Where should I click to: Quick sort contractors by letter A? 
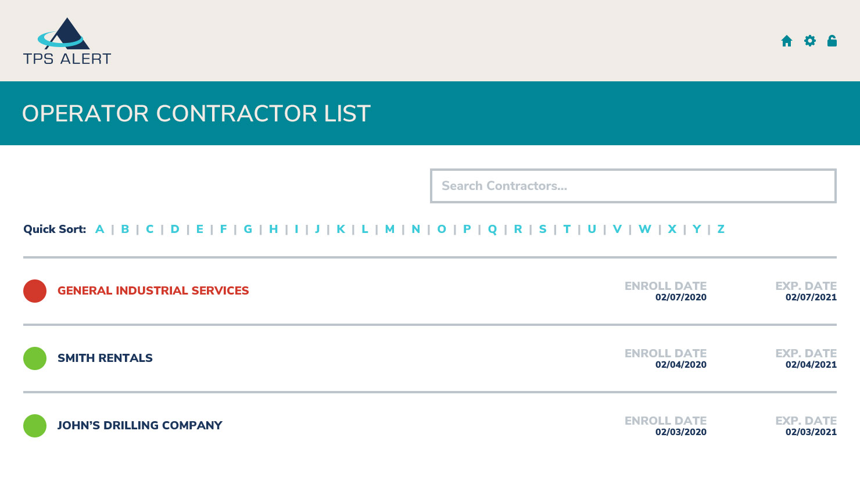tap(100, 229)
